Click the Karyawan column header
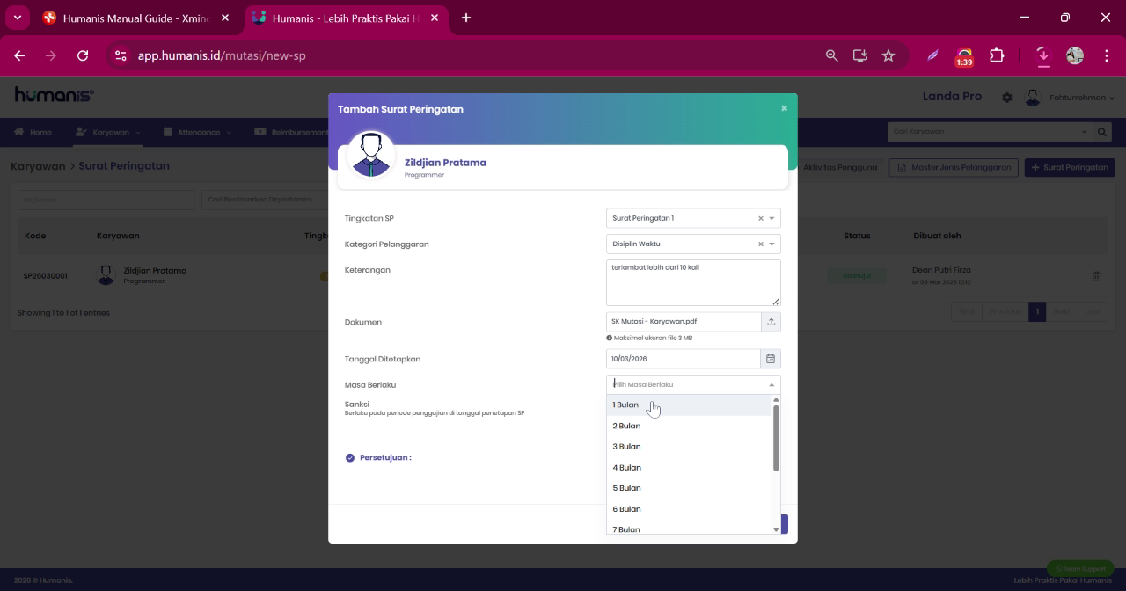Screen dimensions: 1126x591 pos(118,236)
